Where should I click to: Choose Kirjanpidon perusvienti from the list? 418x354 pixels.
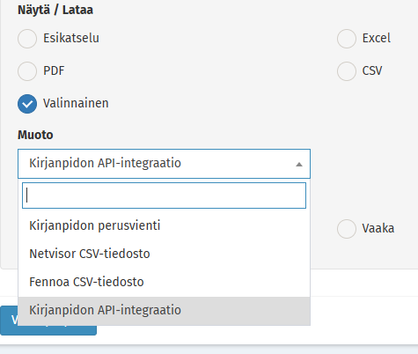tap(164, 225)
